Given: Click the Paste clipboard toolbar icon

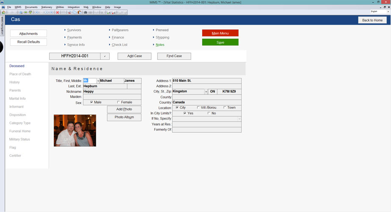Looking at the screenshot, I should pos(80,12).
